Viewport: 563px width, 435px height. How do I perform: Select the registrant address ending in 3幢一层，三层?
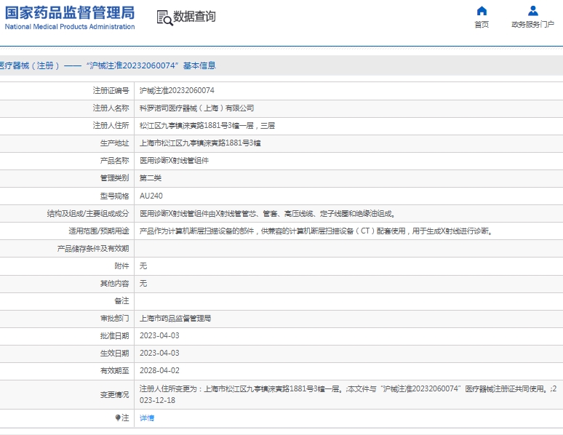click(x=207, y=126)
